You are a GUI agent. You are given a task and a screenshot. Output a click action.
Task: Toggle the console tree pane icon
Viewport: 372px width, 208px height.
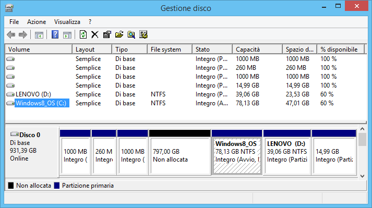tap(39, 35)
